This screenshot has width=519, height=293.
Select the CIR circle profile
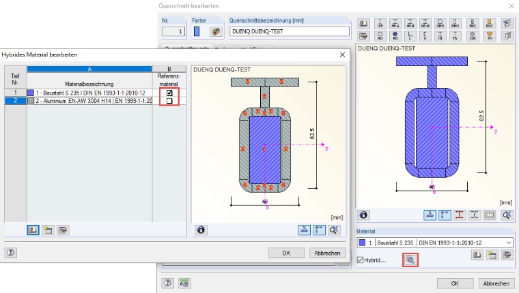tap(473, 35)
